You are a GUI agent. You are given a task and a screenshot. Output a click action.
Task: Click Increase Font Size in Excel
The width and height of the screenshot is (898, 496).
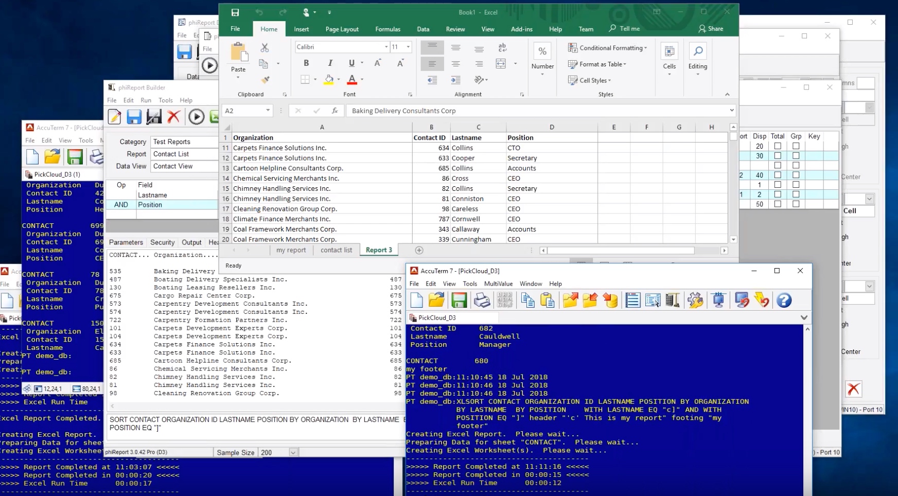[x=378, y=63]
